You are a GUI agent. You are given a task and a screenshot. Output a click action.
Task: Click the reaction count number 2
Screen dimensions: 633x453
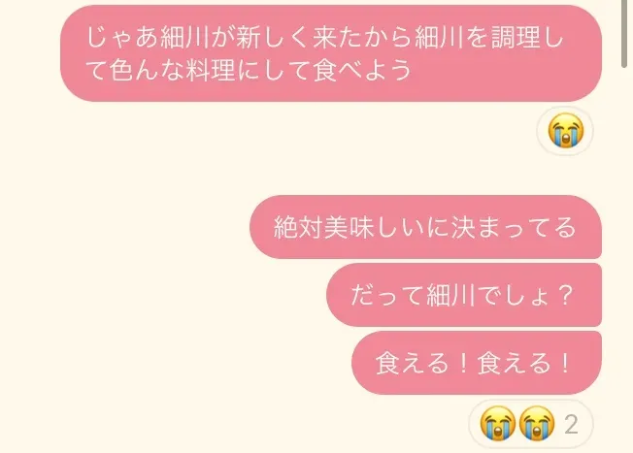tap(571, 424)
